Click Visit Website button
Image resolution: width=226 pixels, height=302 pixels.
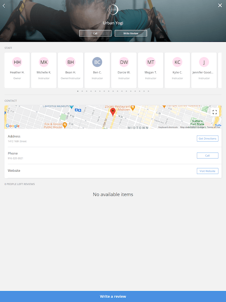click(x=208, y=171)
